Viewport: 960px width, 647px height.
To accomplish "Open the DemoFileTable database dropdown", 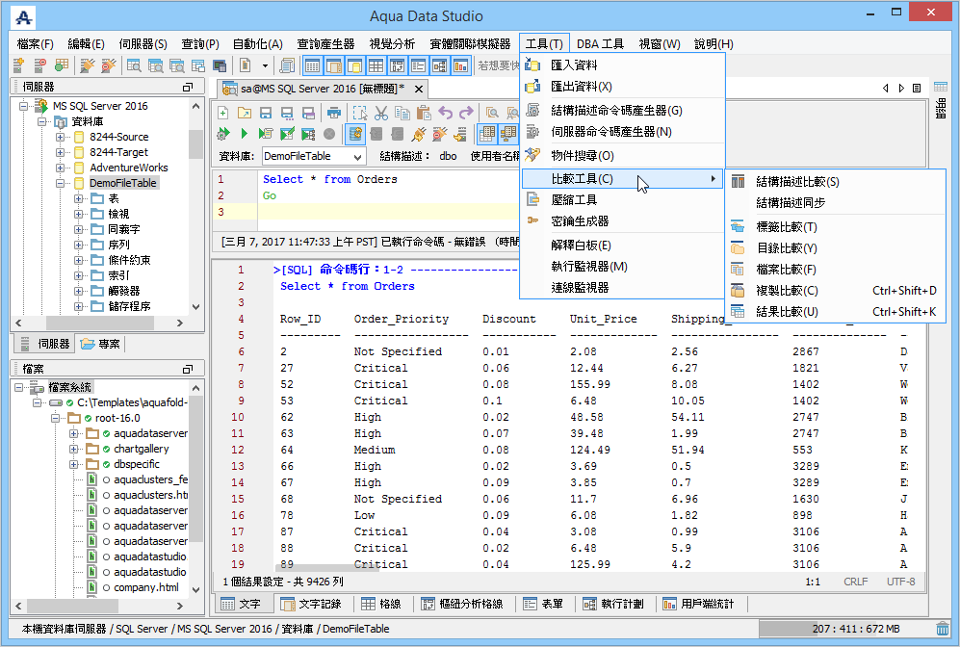I will [x=358, y=156].
